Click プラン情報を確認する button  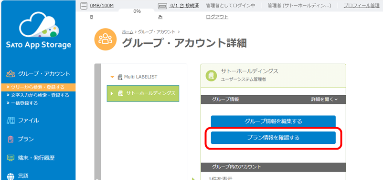click(x=273, y=138)
